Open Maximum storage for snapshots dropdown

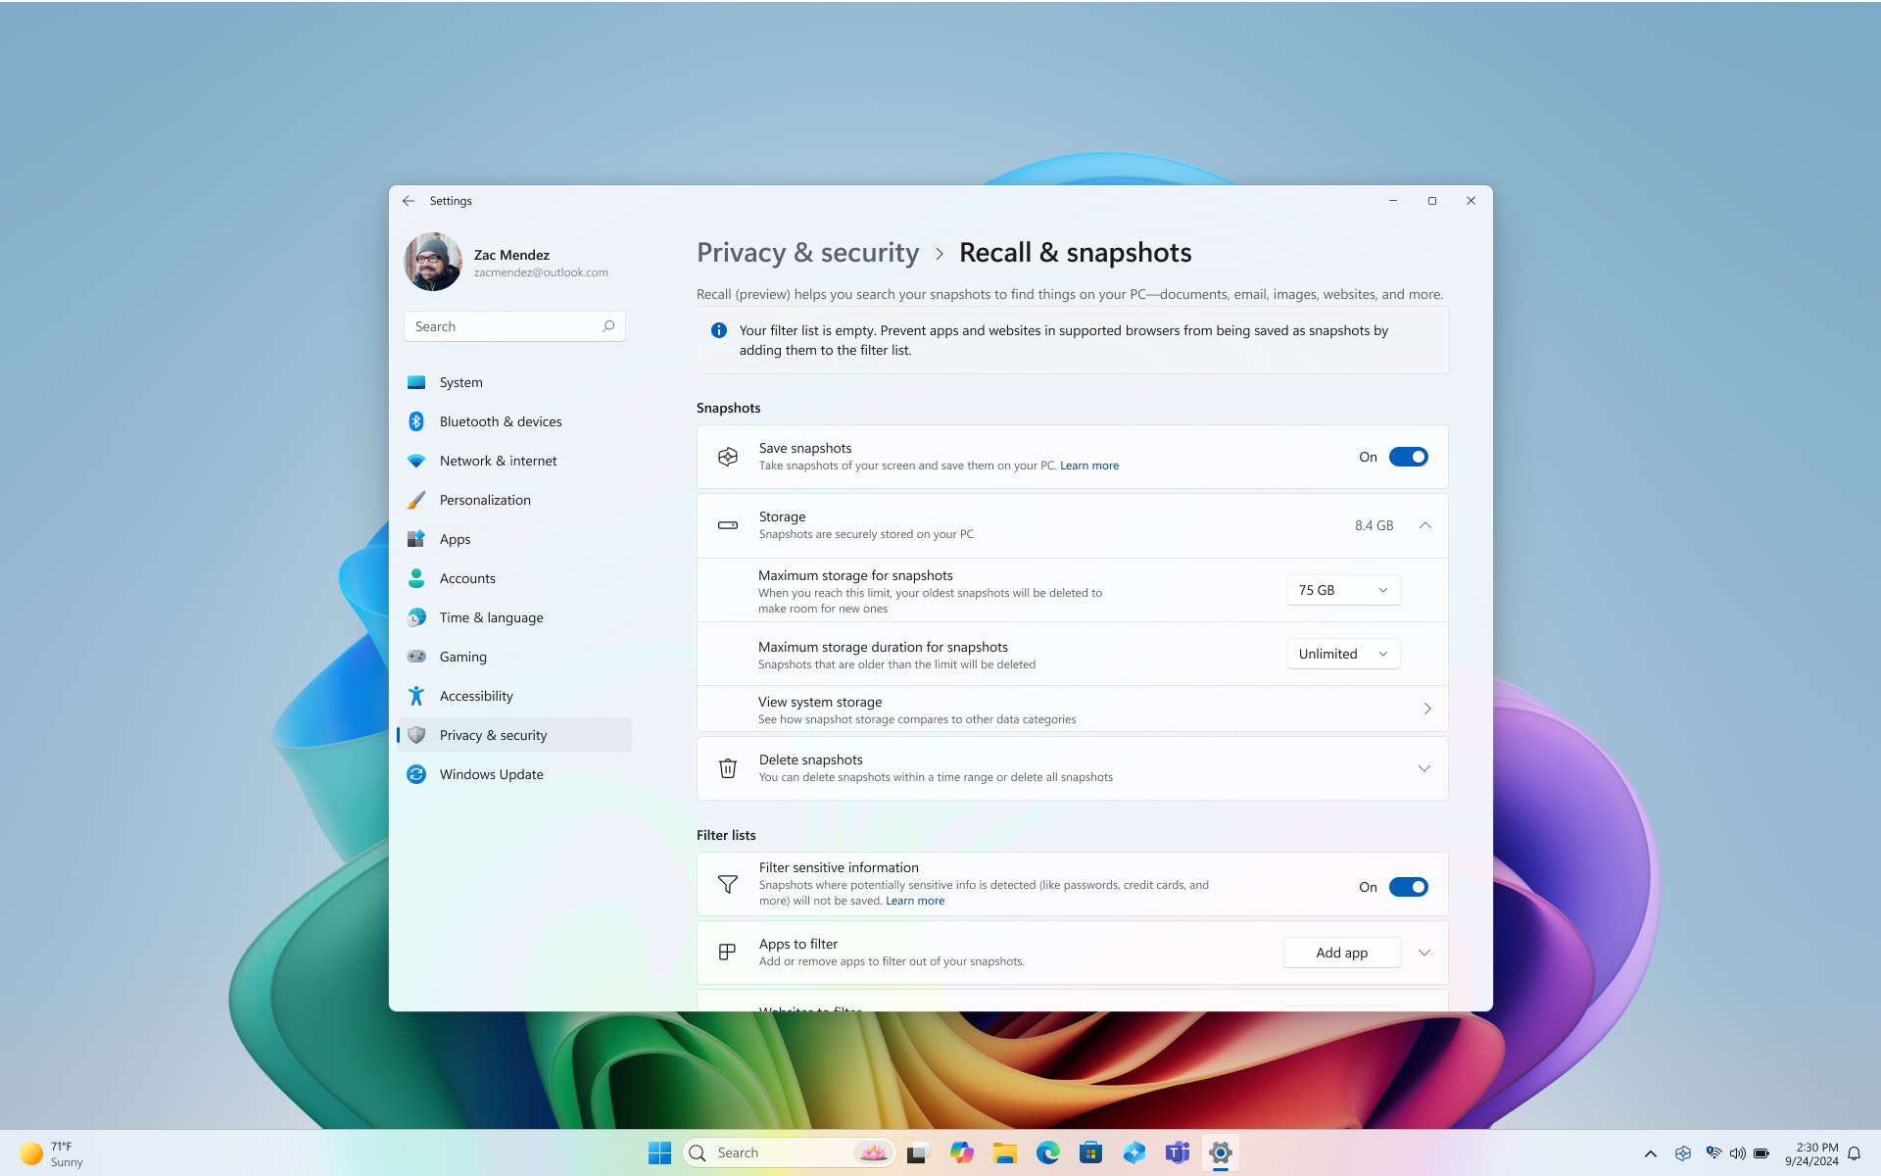click(x=1340, y=589)
